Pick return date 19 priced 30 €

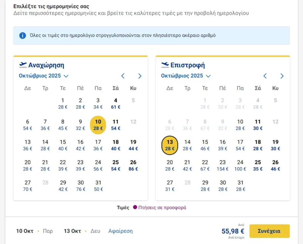(x=275, y=145)
